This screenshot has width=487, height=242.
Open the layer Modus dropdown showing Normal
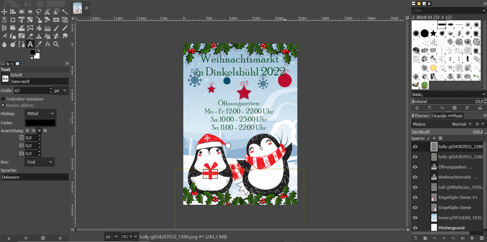point(443,124)
